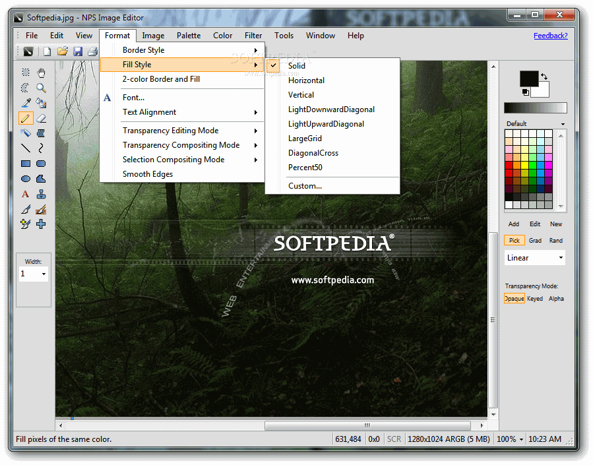Select the Magnifier zoom tool
Viewport: 593px width, 465px height.
pos(41,88)
